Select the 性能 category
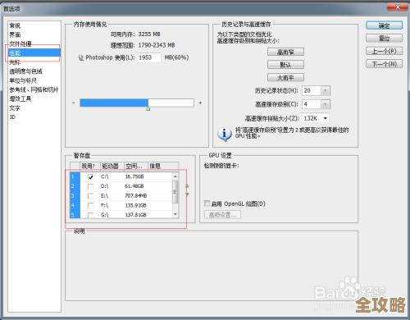Image resolution: width=410 pixels, height=320 pixels. coord(34,53)
